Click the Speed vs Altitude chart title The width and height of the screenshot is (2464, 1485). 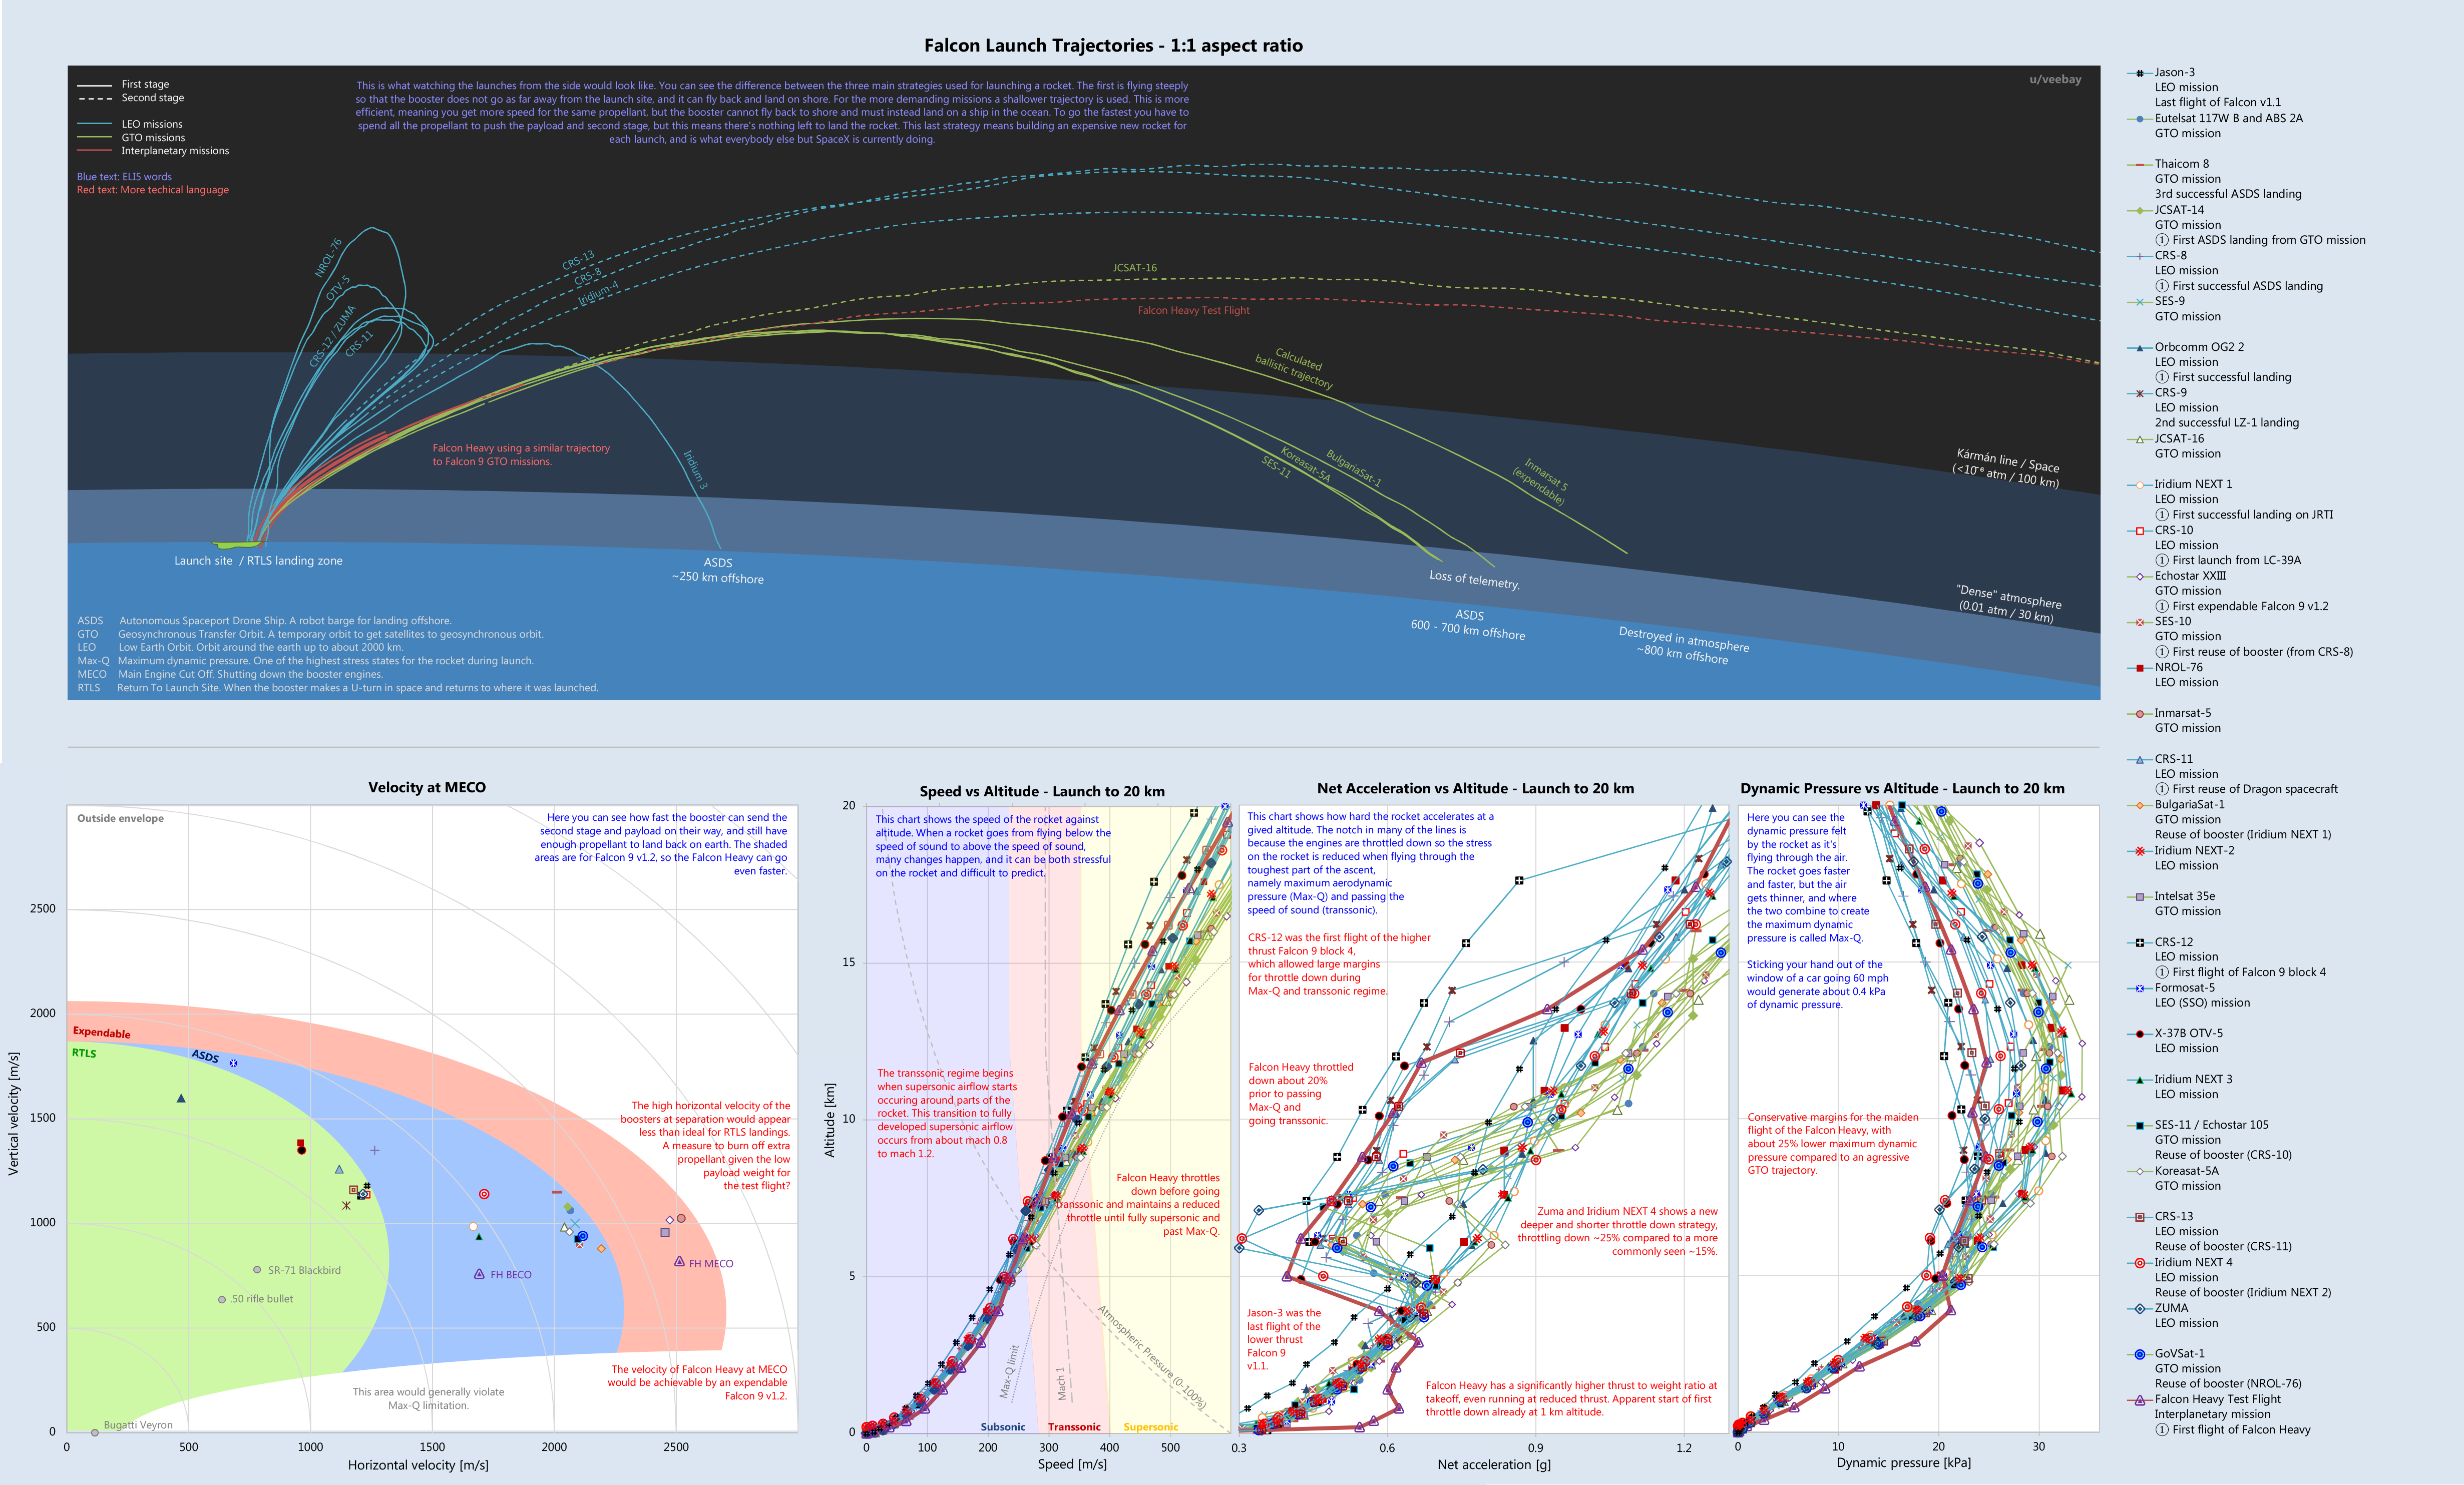point(1041,791)
